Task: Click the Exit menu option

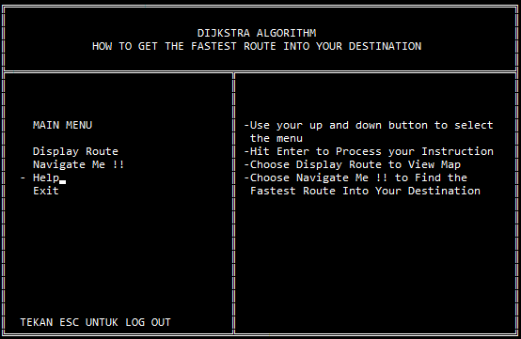Action: [46, 191]
